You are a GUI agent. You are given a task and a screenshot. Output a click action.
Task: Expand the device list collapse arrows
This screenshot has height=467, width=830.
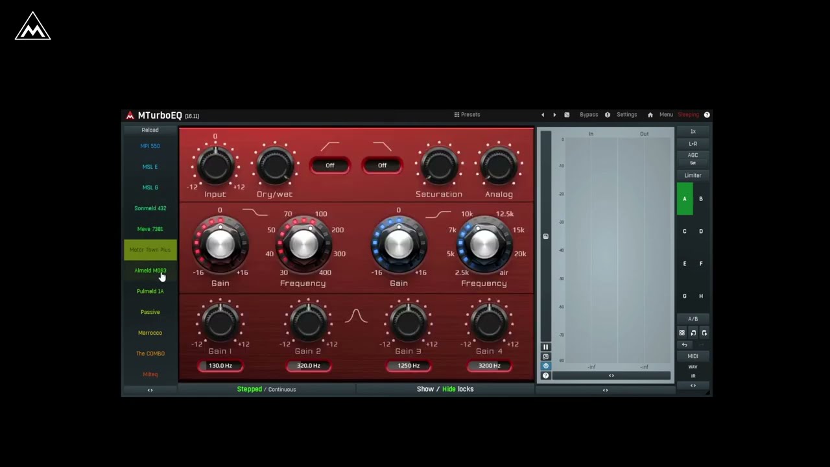click(x=150, y=390)
